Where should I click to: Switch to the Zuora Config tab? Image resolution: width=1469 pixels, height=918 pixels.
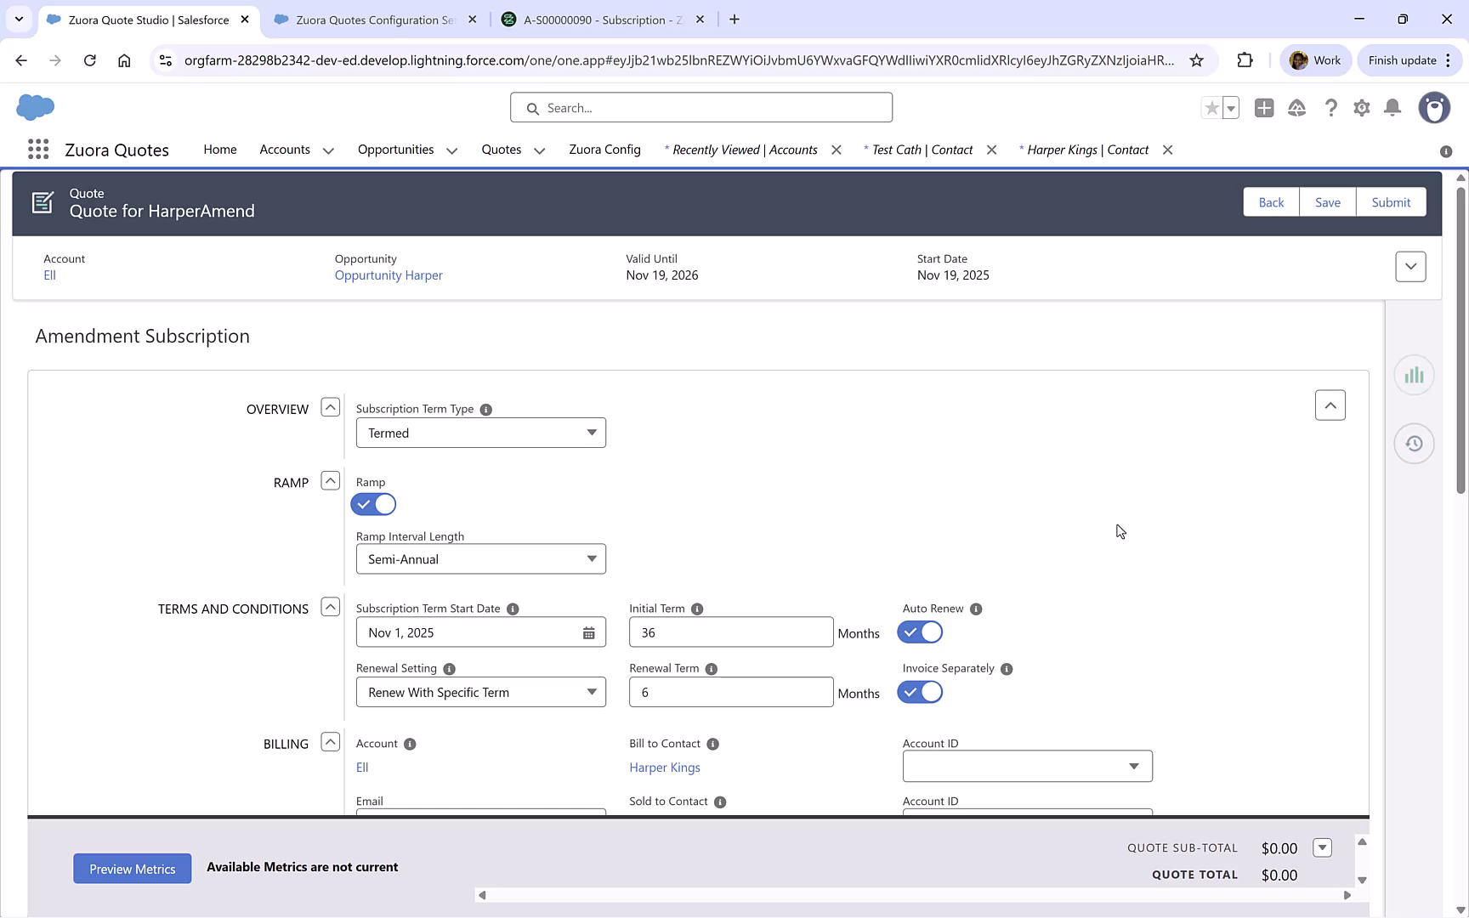(x=604, y=149)
